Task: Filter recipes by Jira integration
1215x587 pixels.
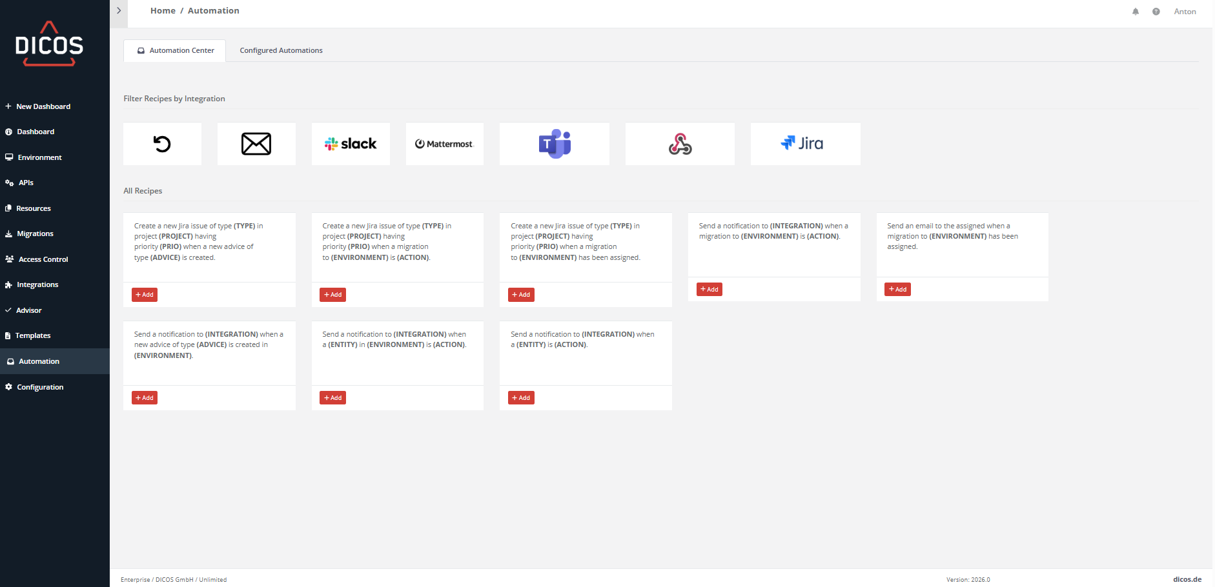Action: (x=805, y=144)
